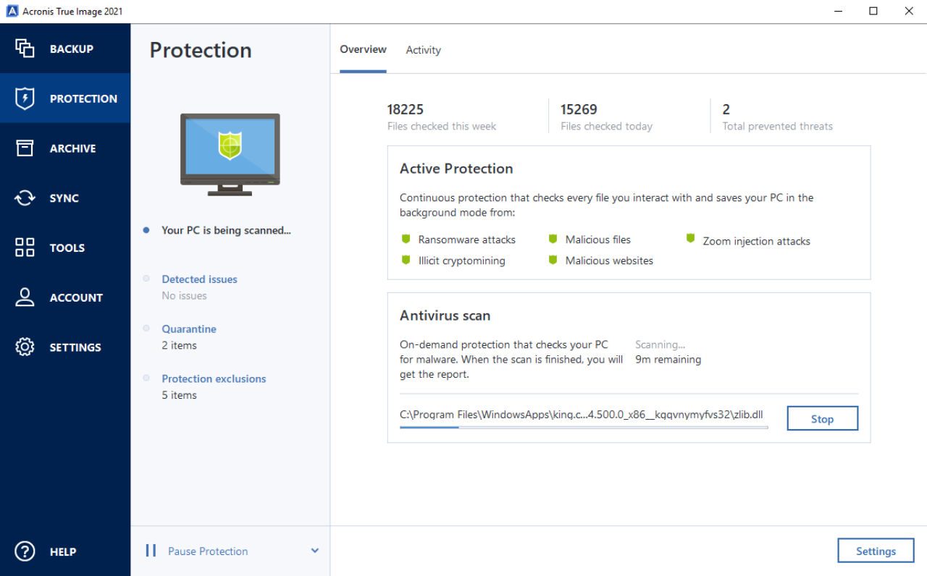
Task: Click the Sync arrows icon
Action: pos(25,198)
